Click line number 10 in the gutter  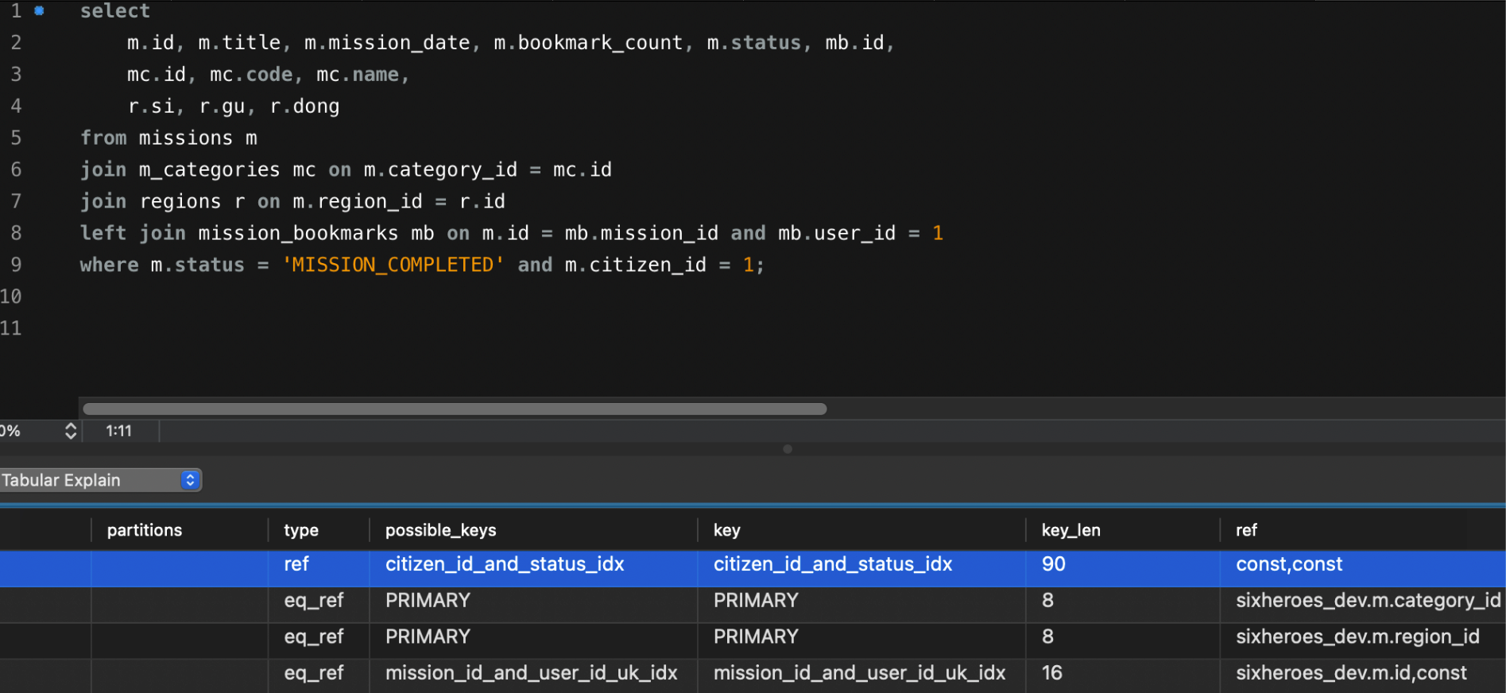pos(11,297)
